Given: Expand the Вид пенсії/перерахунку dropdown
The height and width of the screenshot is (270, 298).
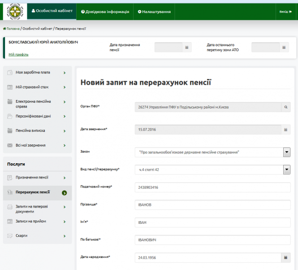Looking at the screenshot, I should [x=287, y=170].
